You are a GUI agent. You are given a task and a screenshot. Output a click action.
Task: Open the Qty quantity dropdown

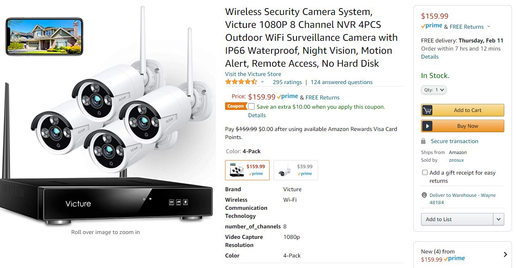(x=434, y=90)
